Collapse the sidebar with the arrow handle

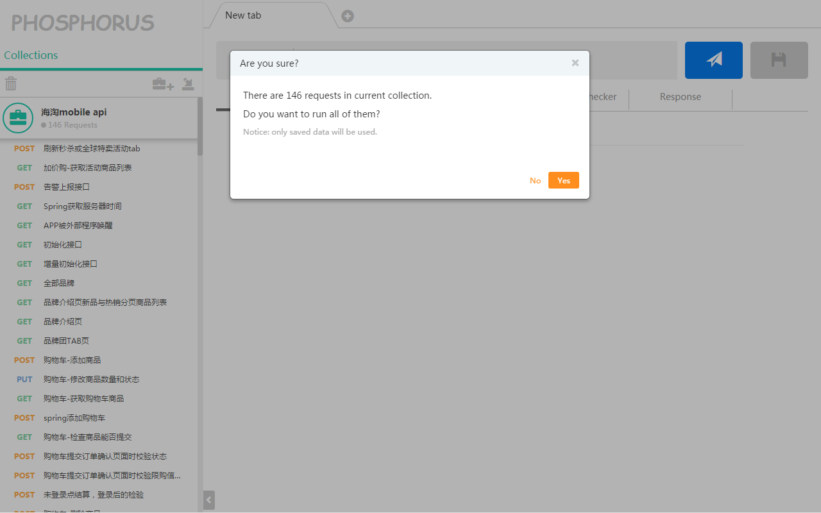[x=209, y=500]
